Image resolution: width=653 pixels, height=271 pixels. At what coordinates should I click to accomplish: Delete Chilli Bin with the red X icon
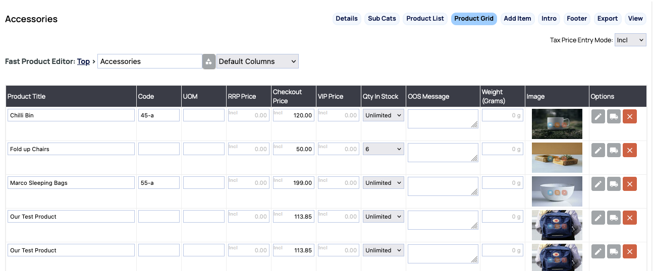pos(629,116)
